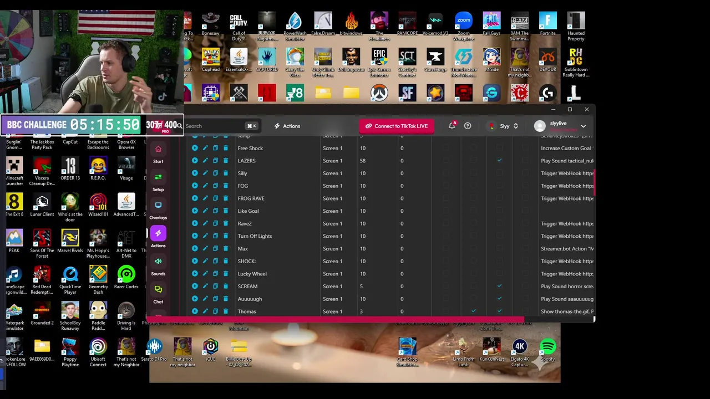The image size is (710, 399).
Task: Play the Turn Off Lights action
Action: click(195, 236)
